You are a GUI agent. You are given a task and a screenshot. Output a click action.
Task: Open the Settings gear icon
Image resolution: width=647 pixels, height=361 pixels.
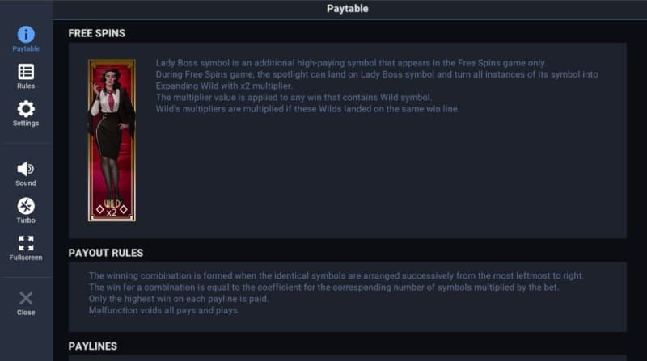(26, 109)
